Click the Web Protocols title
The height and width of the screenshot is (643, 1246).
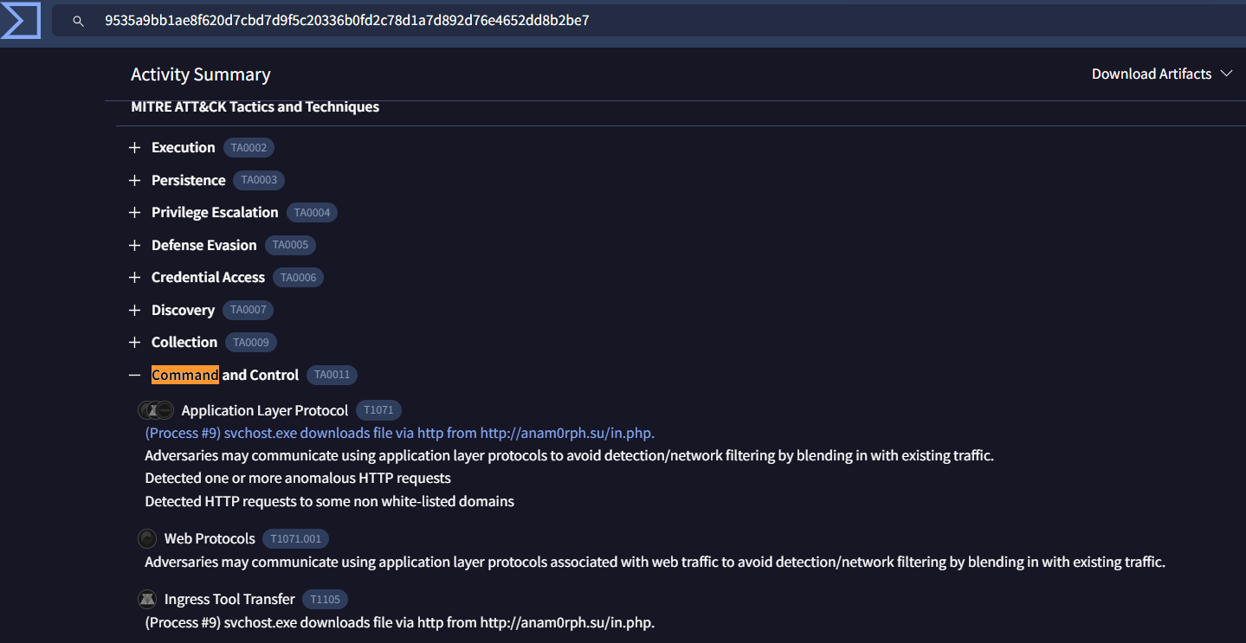pos(210,538)
